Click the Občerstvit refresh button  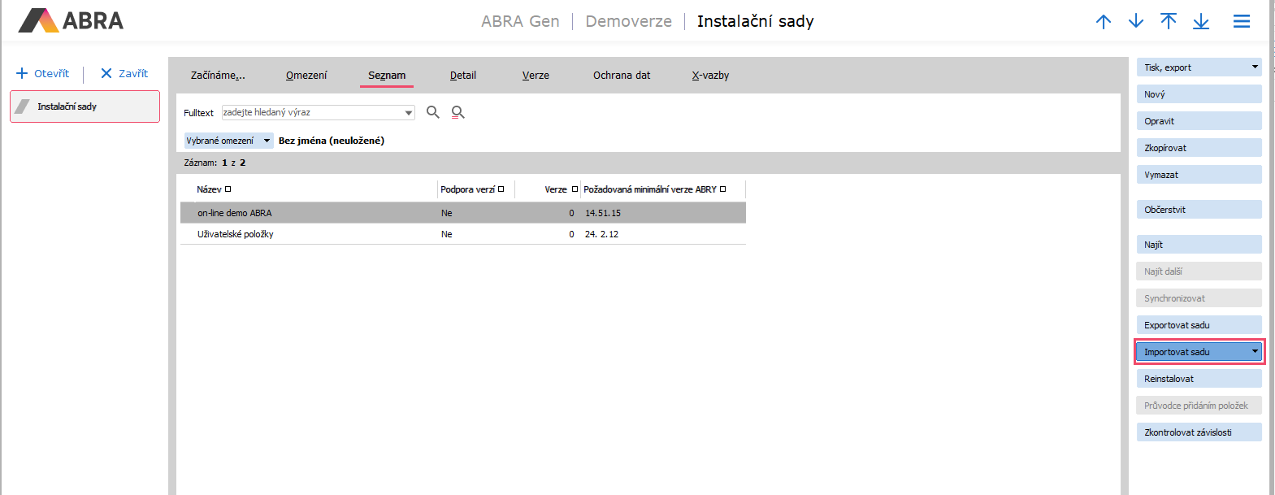[1199, 210]
